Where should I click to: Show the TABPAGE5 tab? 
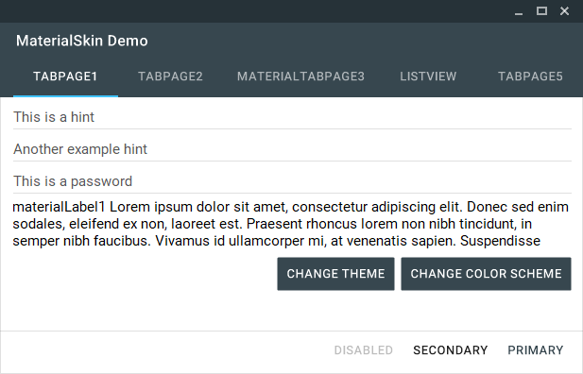click(x=530, y=76)
